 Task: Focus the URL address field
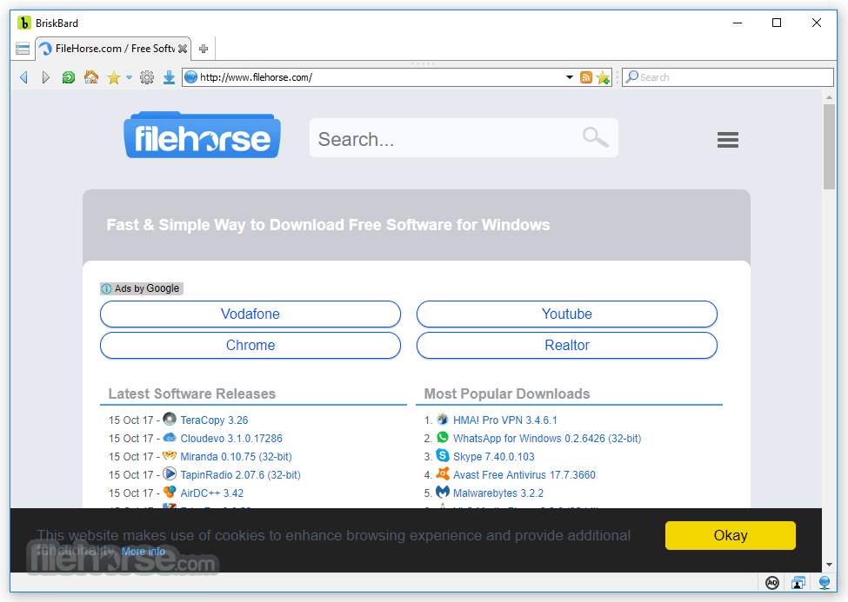381,77
